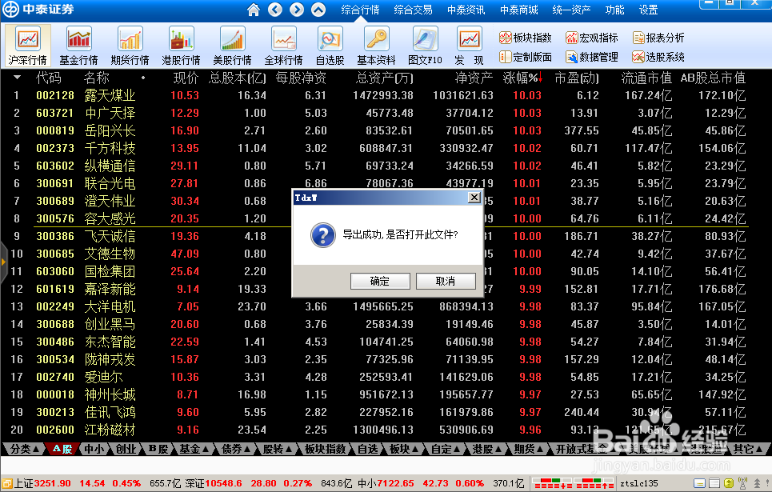This screenshot has width=772, height=492.
Task: Confirm opening the file with 确定
Action: 380,282
